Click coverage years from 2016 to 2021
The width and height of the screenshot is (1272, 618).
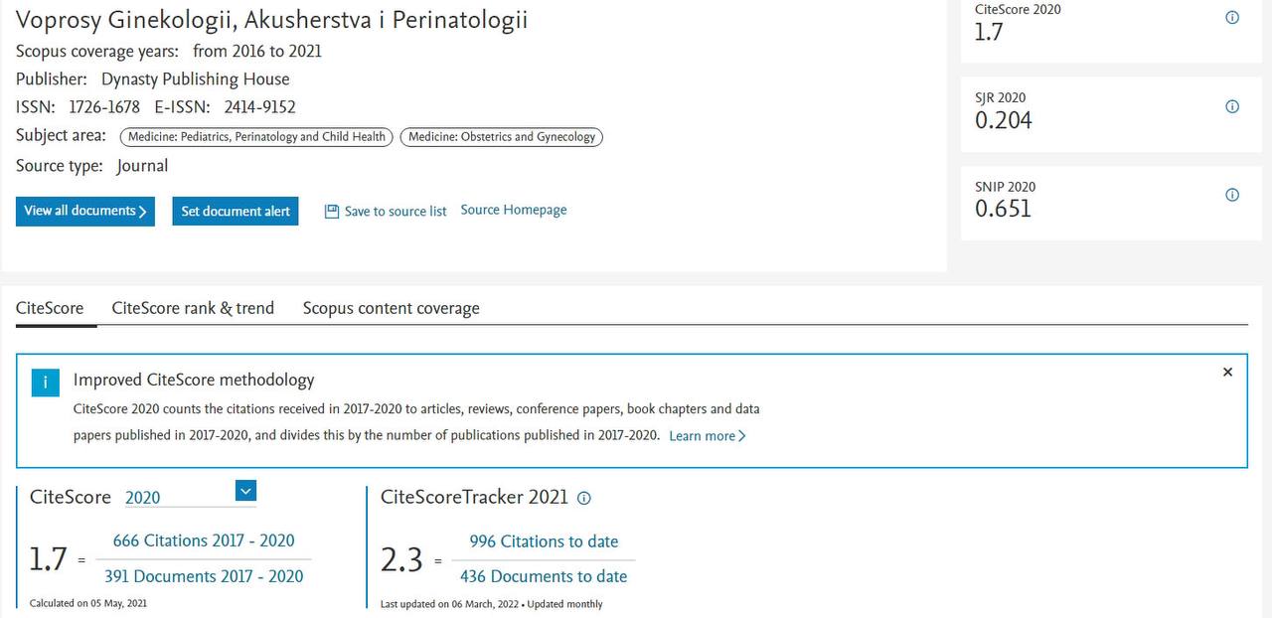pyautogui.click(x=257, y=51)
